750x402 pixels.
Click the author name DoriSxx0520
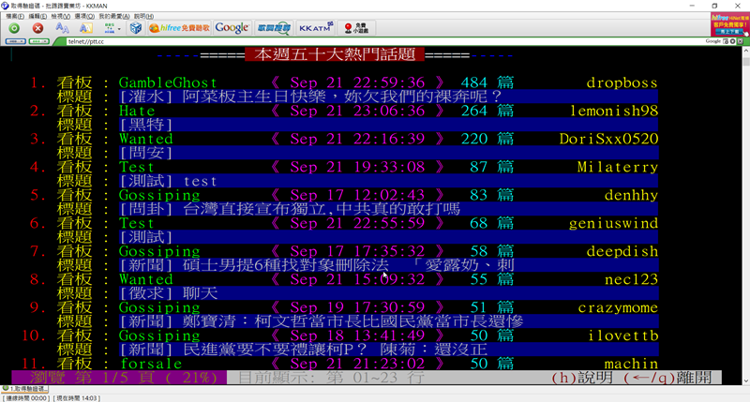click(608, 139)
